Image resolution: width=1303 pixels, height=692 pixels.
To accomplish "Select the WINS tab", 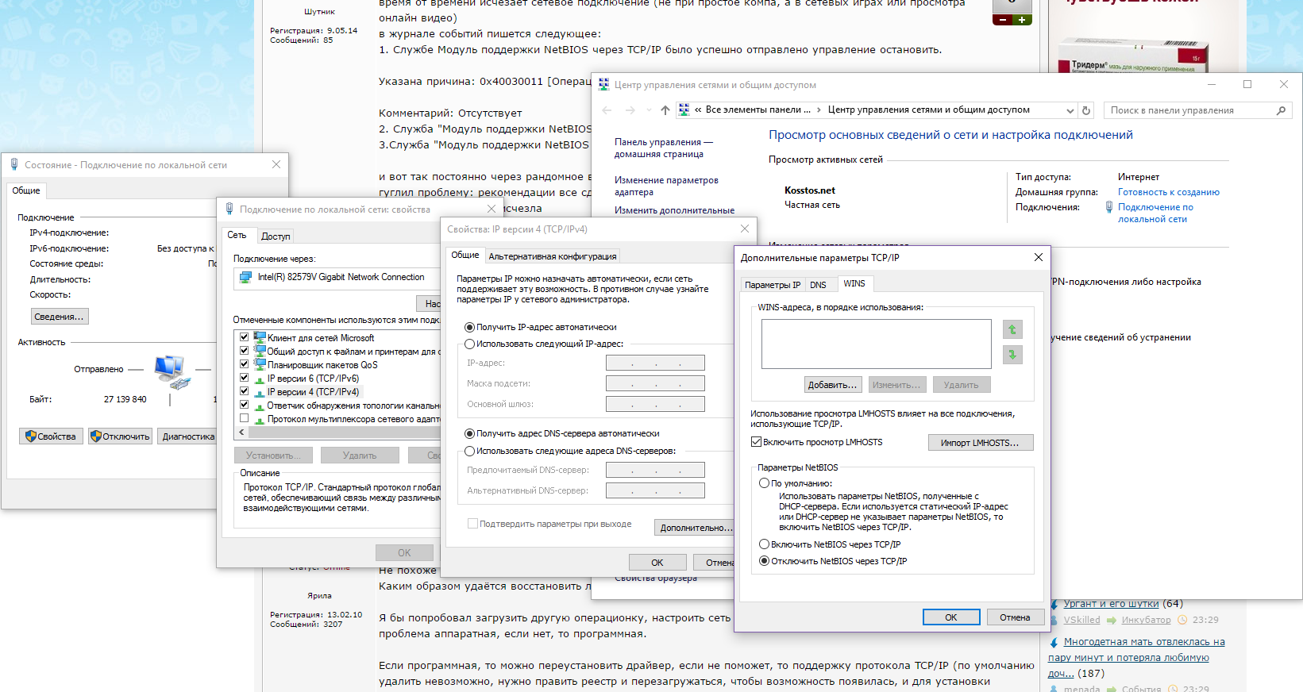I will pos(854,283).
